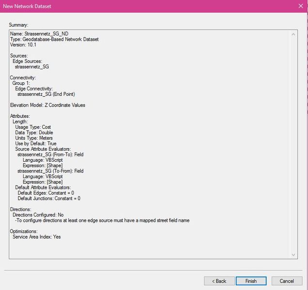Click the Directions Configured: No line

(38, 214)
